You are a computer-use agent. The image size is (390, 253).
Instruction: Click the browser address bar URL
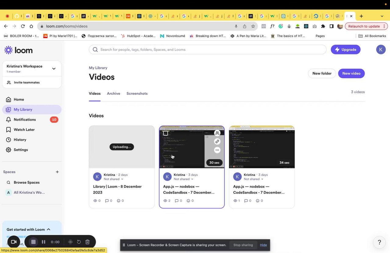coord(67,26)
